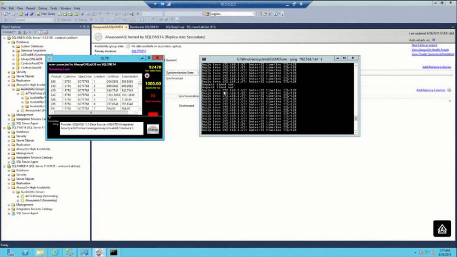Select Replication folder under SQLTHREE14
457x257 pixels.
23,183
